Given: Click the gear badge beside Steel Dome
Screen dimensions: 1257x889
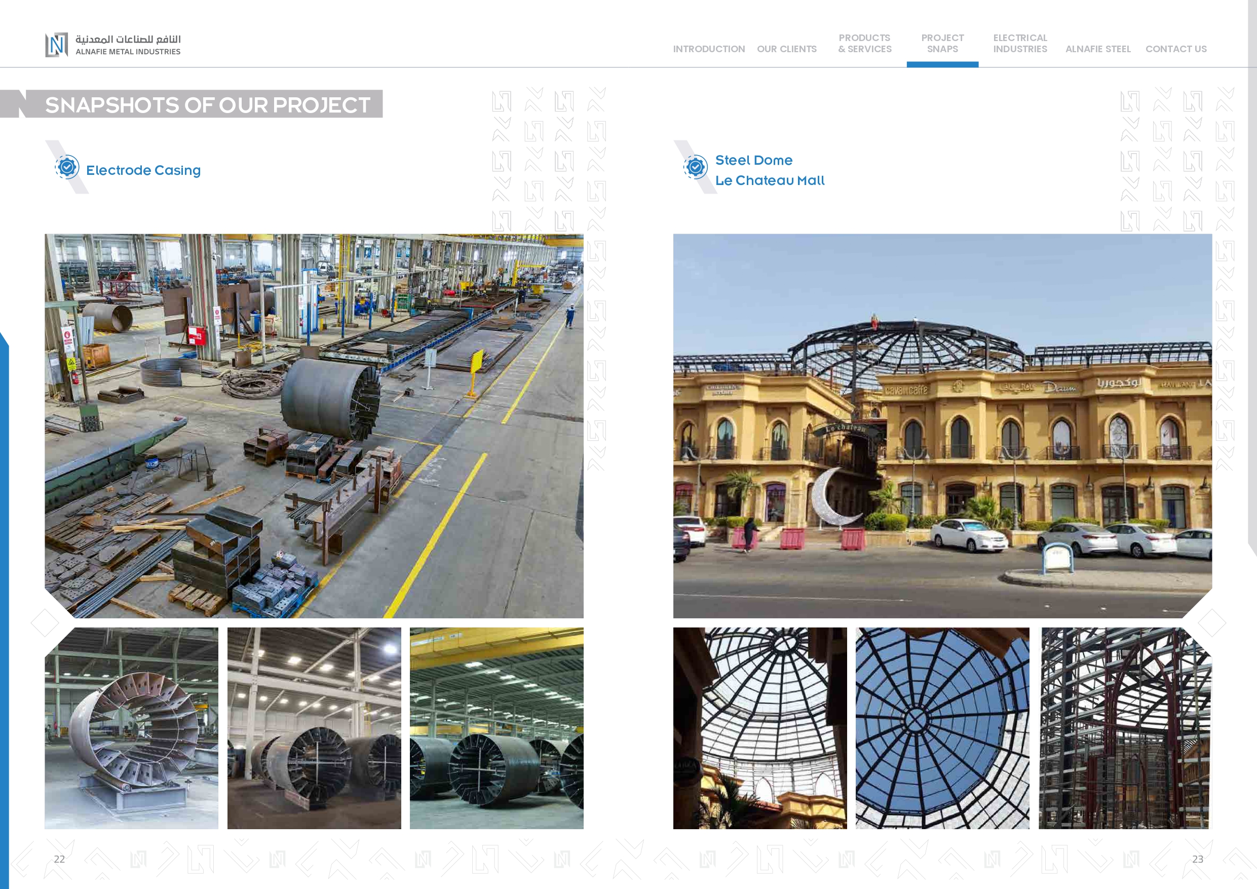Looking at the screenshot, I should pyautogui.click(x=695, y=167).
